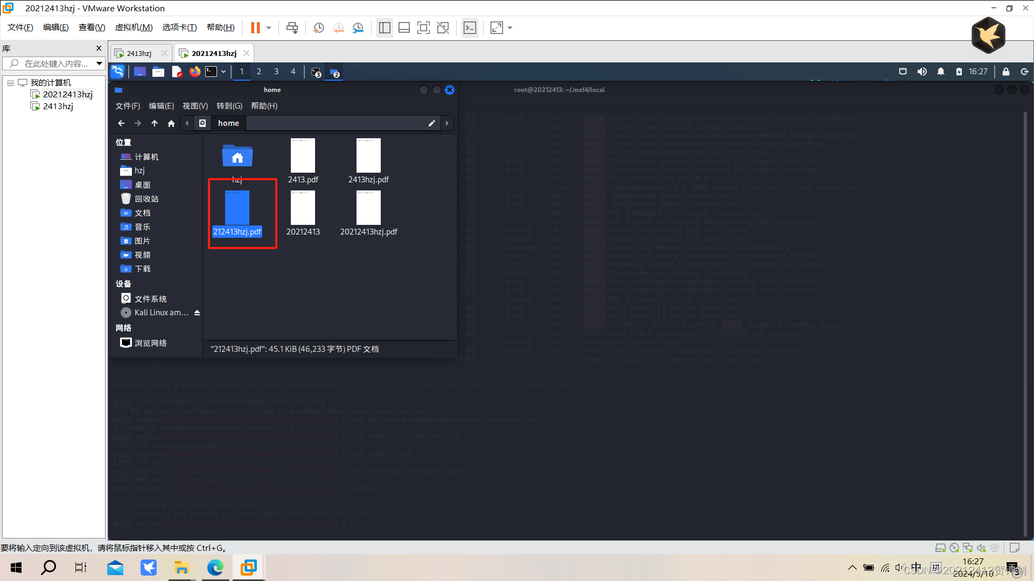Open 下载 folder in sidebar
The width and height of the screenshot is (1034, 581).
142,269
